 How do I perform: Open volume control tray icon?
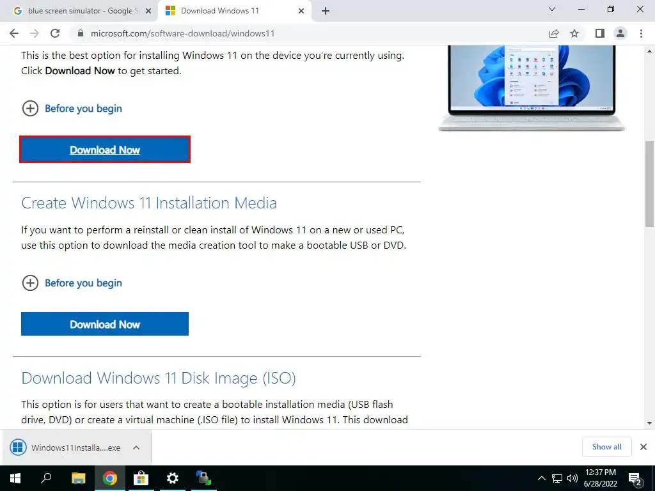[572, 478]
